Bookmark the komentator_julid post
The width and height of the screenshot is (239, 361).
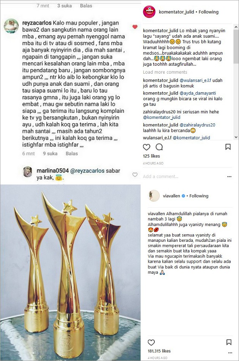[x=228, y=147]
